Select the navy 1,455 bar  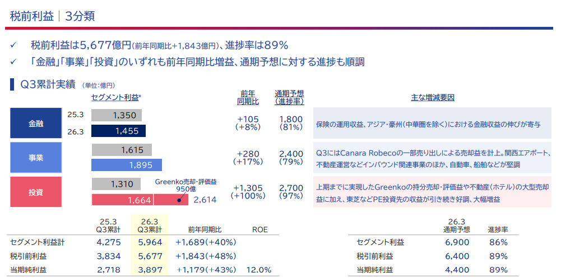pos(118,131)
